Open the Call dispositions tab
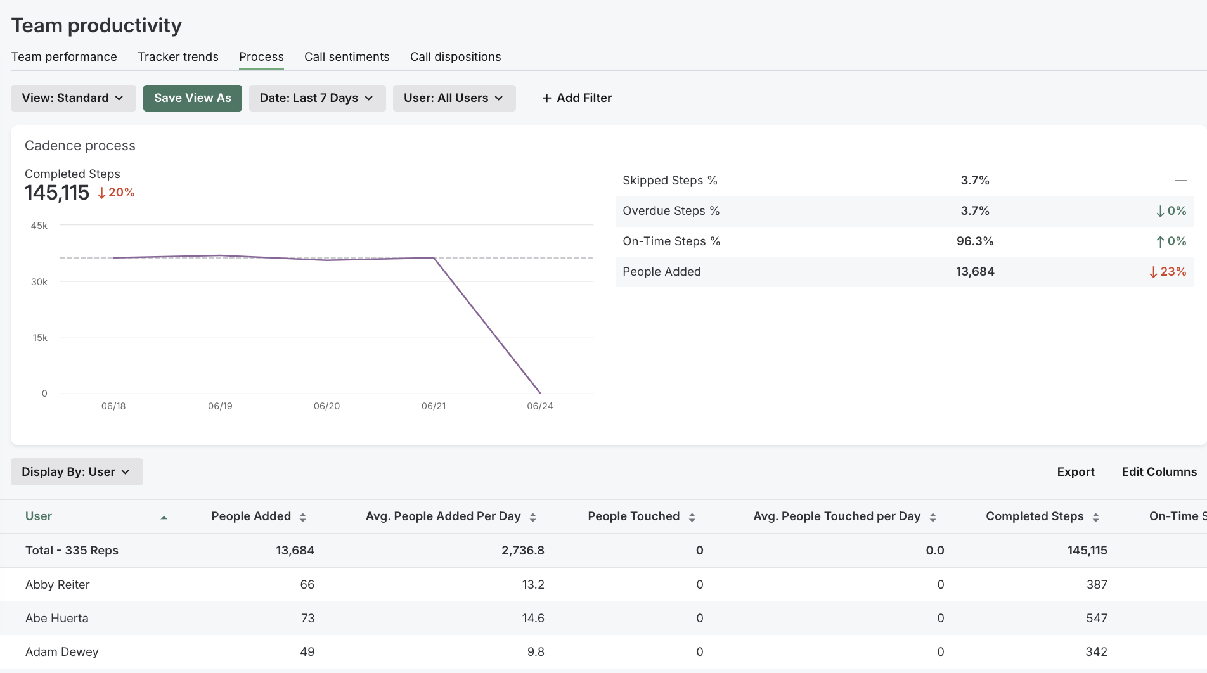This screenshot has width=1207, height=673. (455, 56)
